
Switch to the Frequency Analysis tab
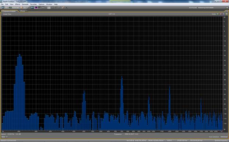(x=9, y=11)
